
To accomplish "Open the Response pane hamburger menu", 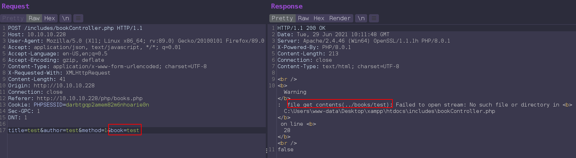I will point(374,18).
